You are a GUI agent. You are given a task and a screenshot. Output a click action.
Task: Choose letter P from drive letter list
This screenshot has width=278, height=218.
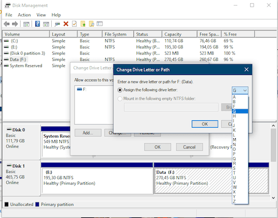(x=240, y=154)
